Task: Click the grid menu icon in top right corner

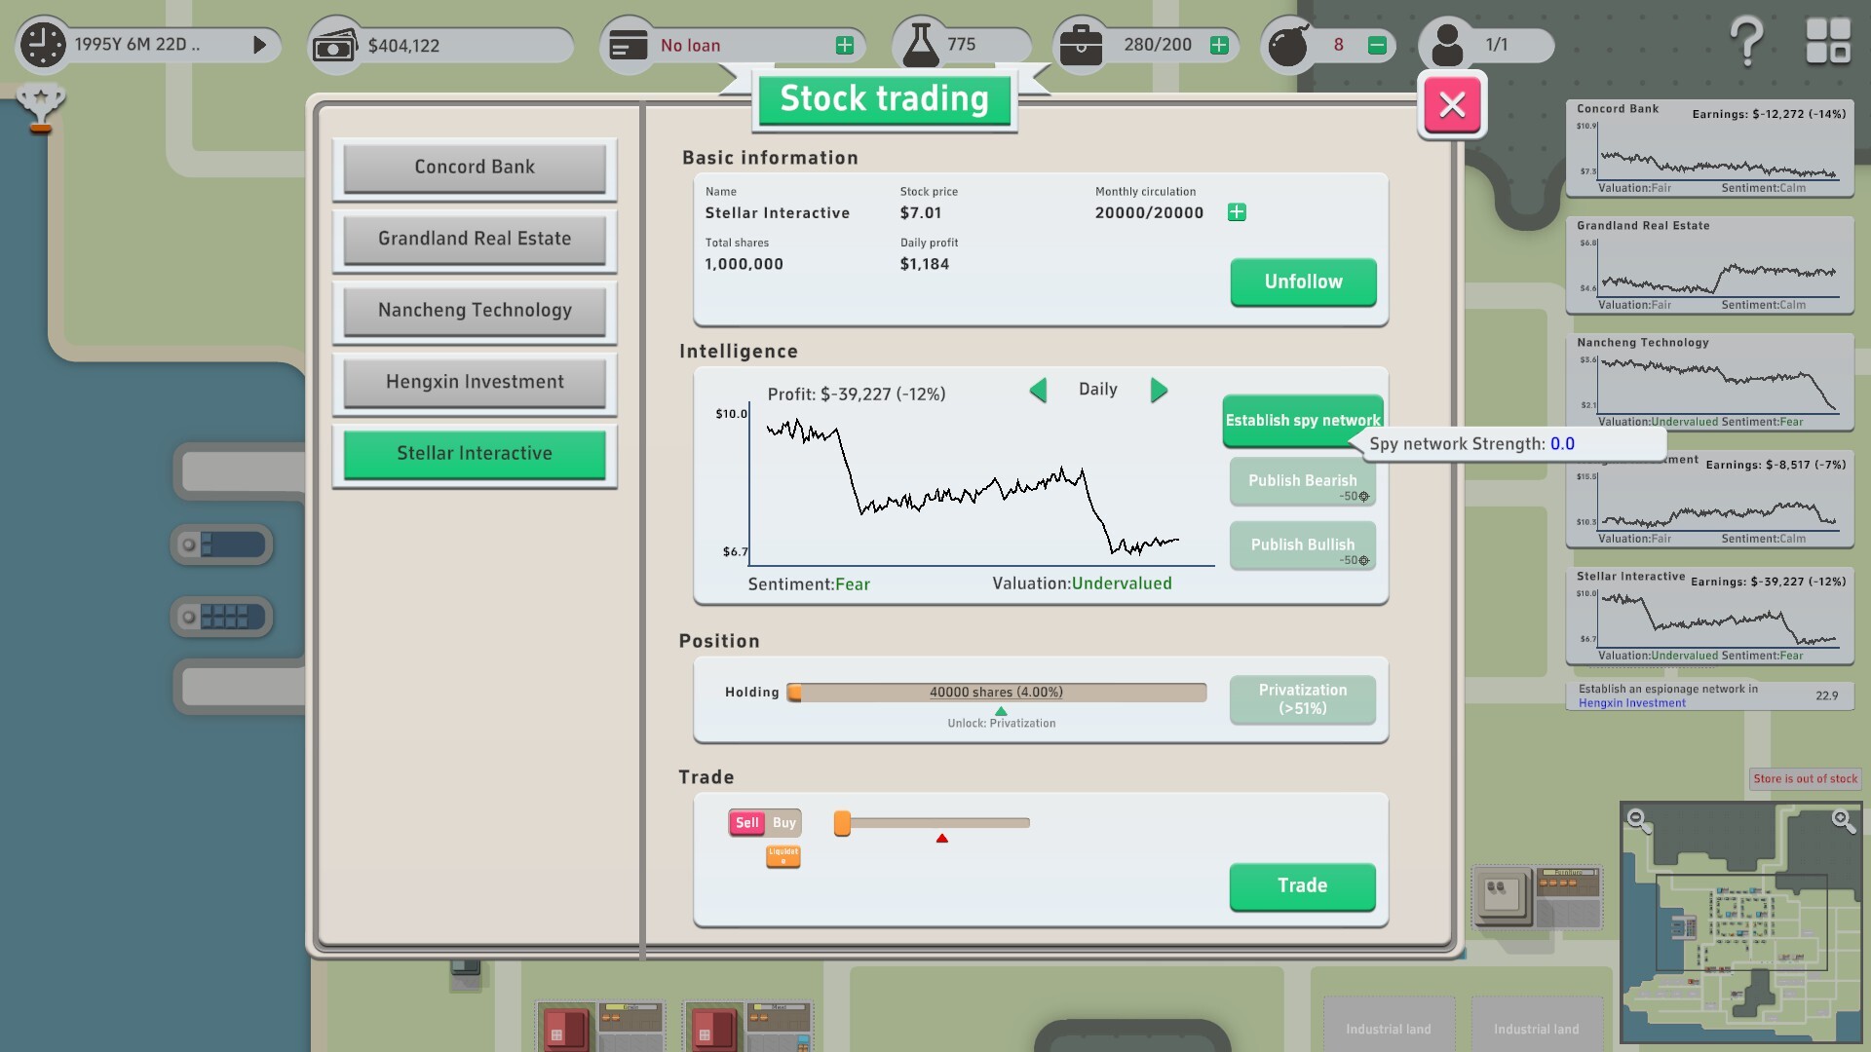Action: [1829, 41]
